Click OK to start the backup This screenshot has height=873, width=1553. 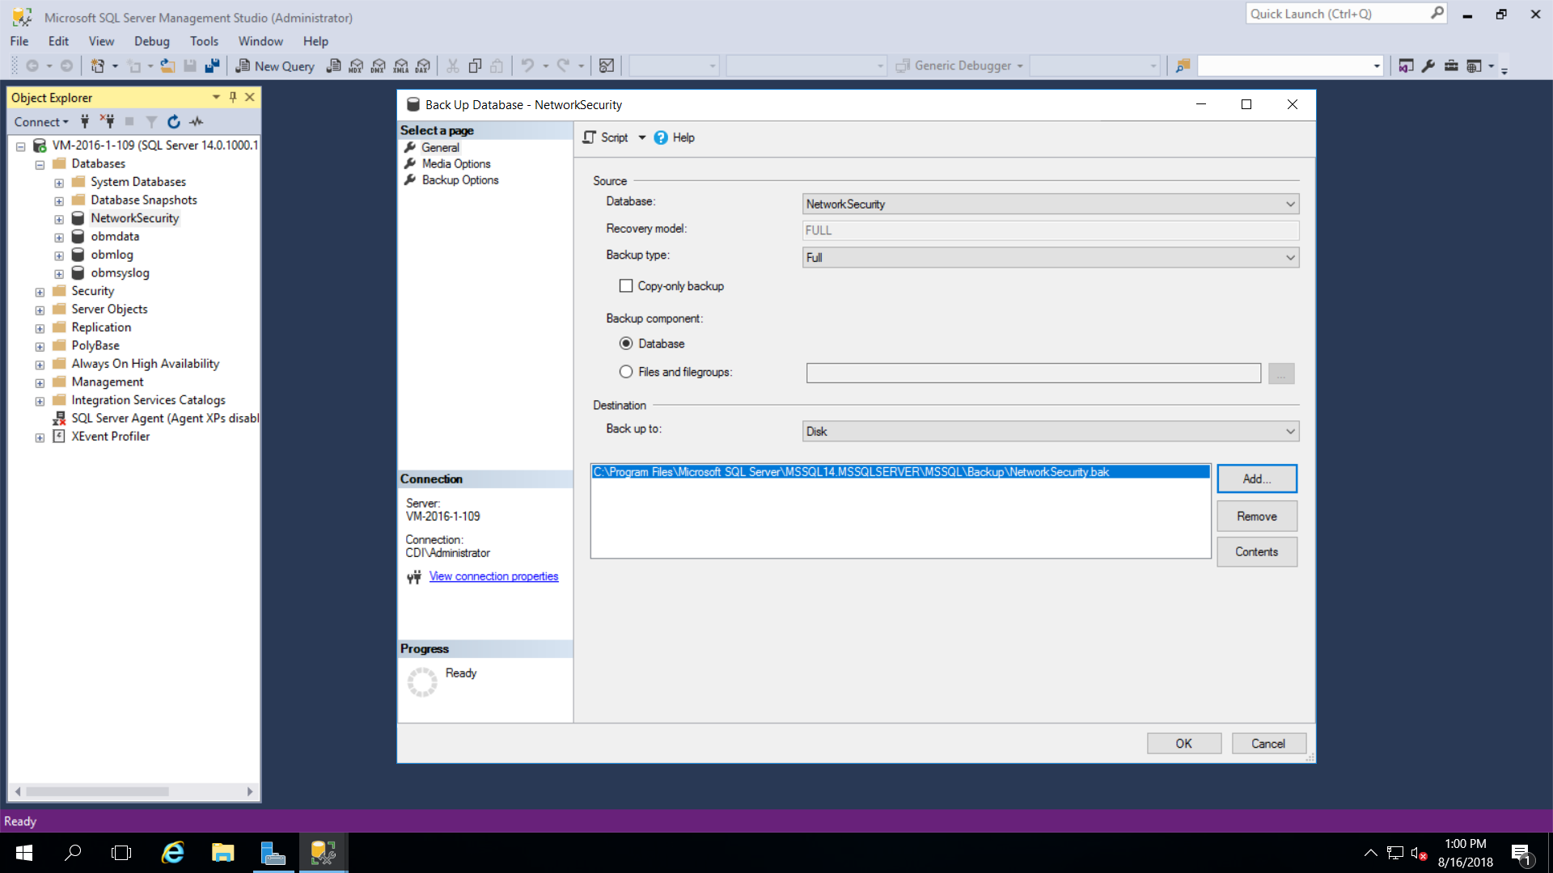click(x=1184, y=744)
